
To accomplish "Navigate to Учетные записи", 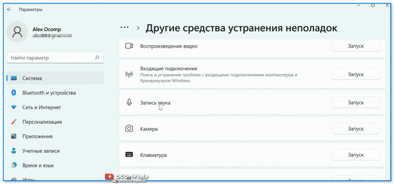I will [x=55, y=151].
